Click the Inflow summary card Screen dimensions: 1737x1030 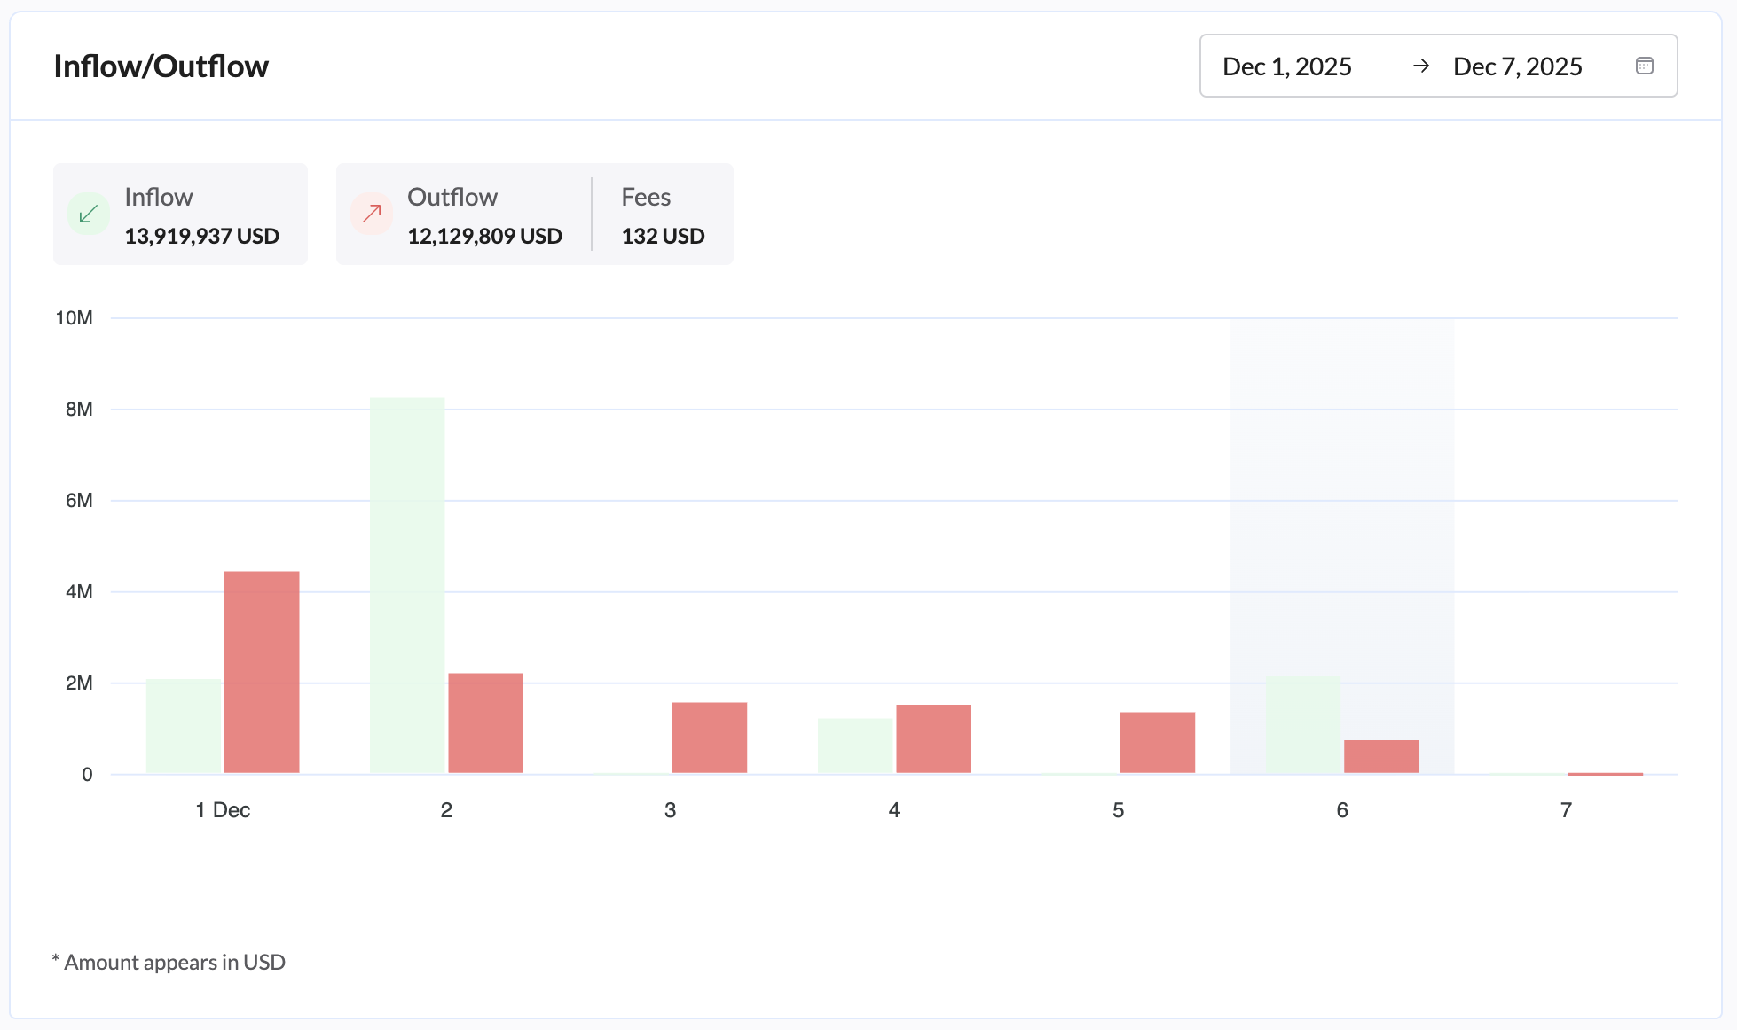tap(180, 214)
